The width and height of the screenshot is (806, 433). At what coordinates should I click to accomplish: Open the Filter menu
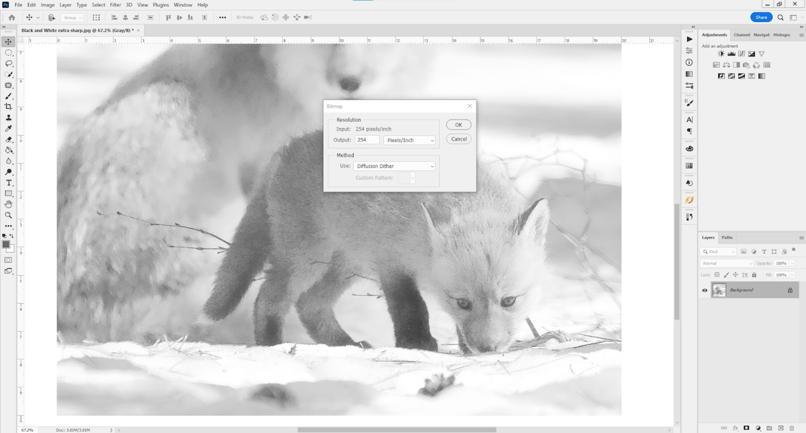115,5
